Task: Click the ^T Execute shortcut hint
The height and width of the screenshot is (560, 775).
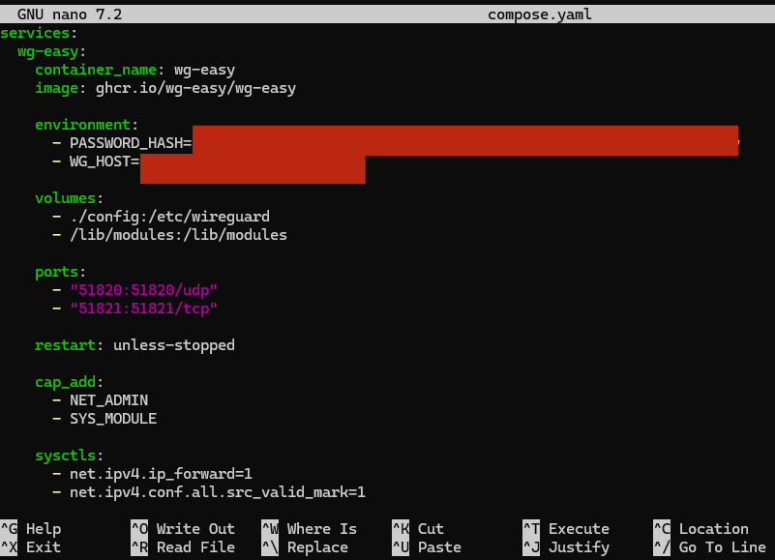Action: point(566,529)
